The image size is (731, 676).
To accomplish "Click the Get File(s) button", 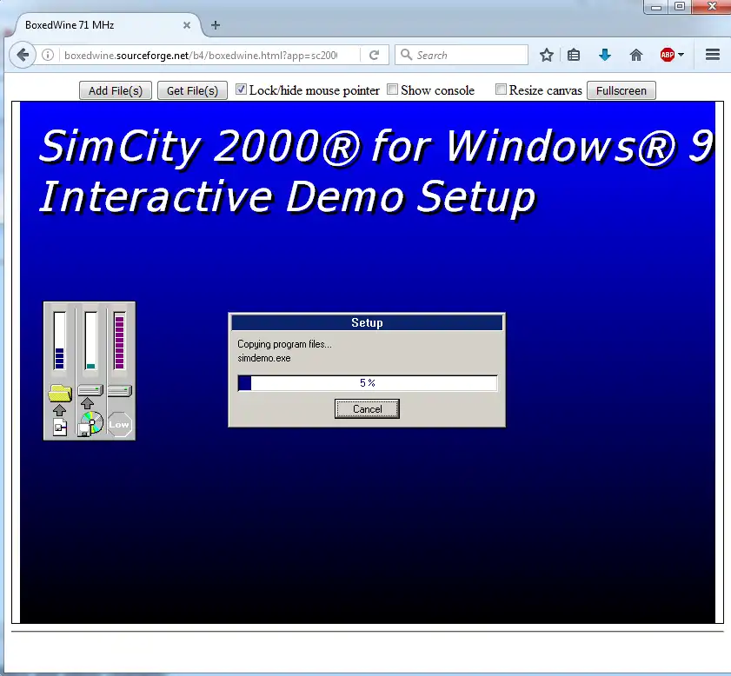I will pyautogui.click(x=192, y=90).
